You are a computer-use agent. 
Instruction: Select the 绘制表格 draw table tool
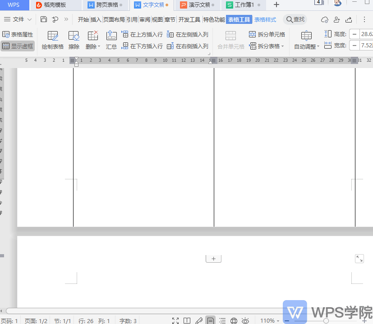[53, 40]
